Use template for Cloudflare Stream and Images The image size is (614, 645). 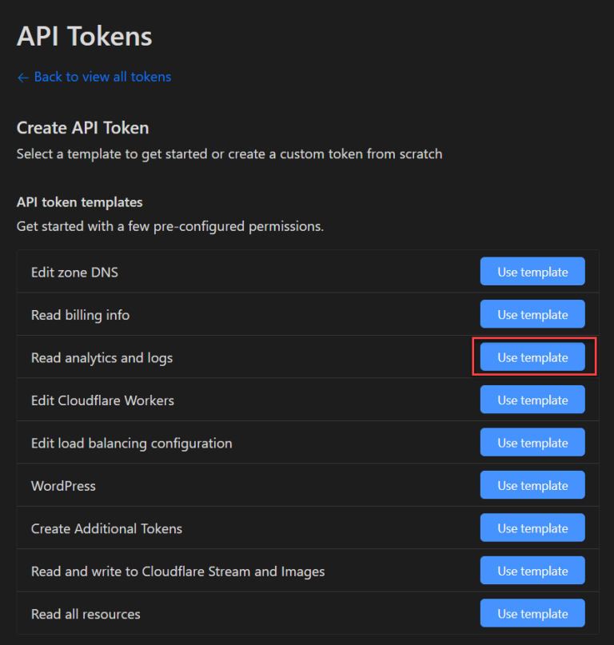tap(532, 571)
